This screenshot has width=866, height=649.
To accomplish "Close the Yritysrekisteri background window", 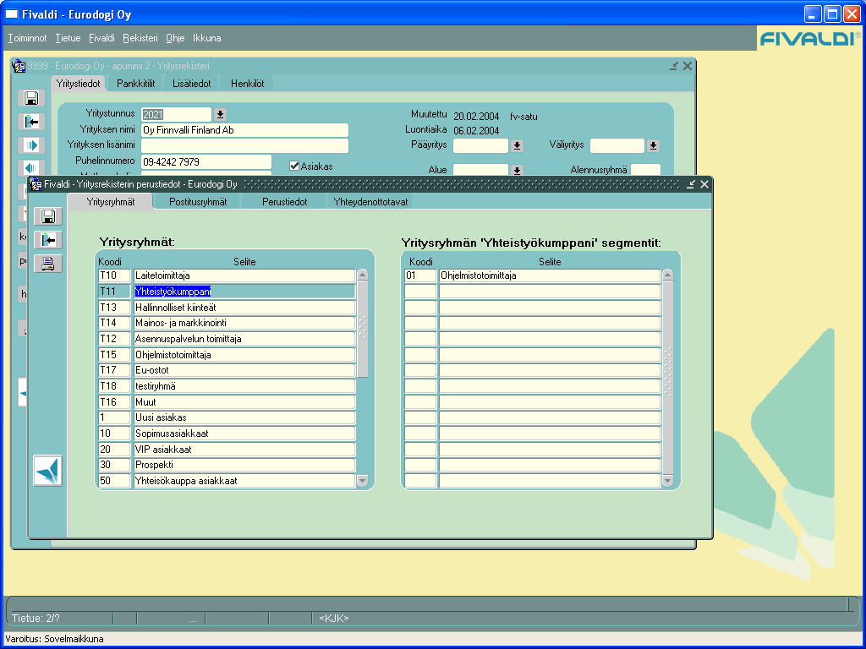I will click(x=688, y=66).
